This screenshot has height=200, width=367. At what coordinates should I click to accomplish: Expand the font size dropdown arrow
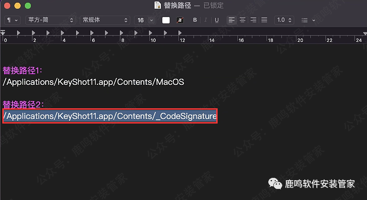pyautogui.click(x=152, y=20)
